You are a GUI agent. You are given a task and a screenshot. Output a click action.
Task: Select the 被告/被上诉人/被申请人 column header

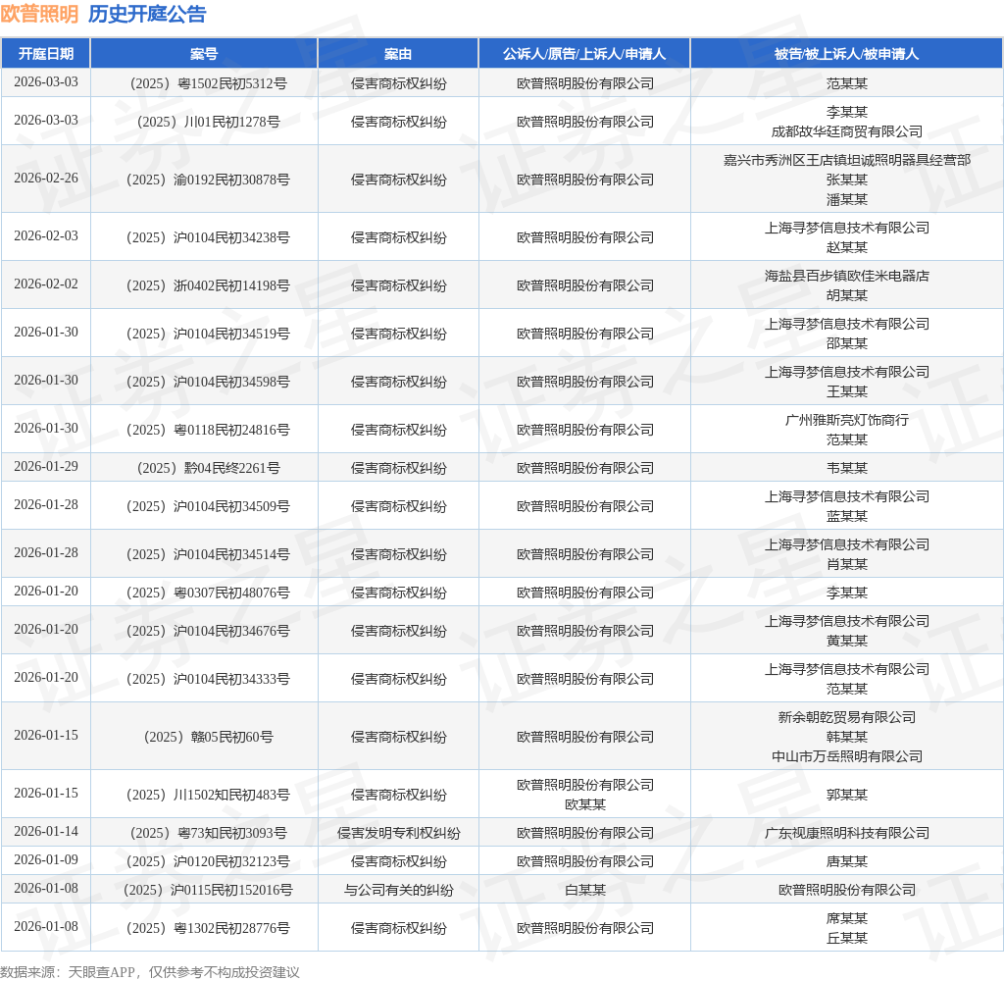click(846, 54)
